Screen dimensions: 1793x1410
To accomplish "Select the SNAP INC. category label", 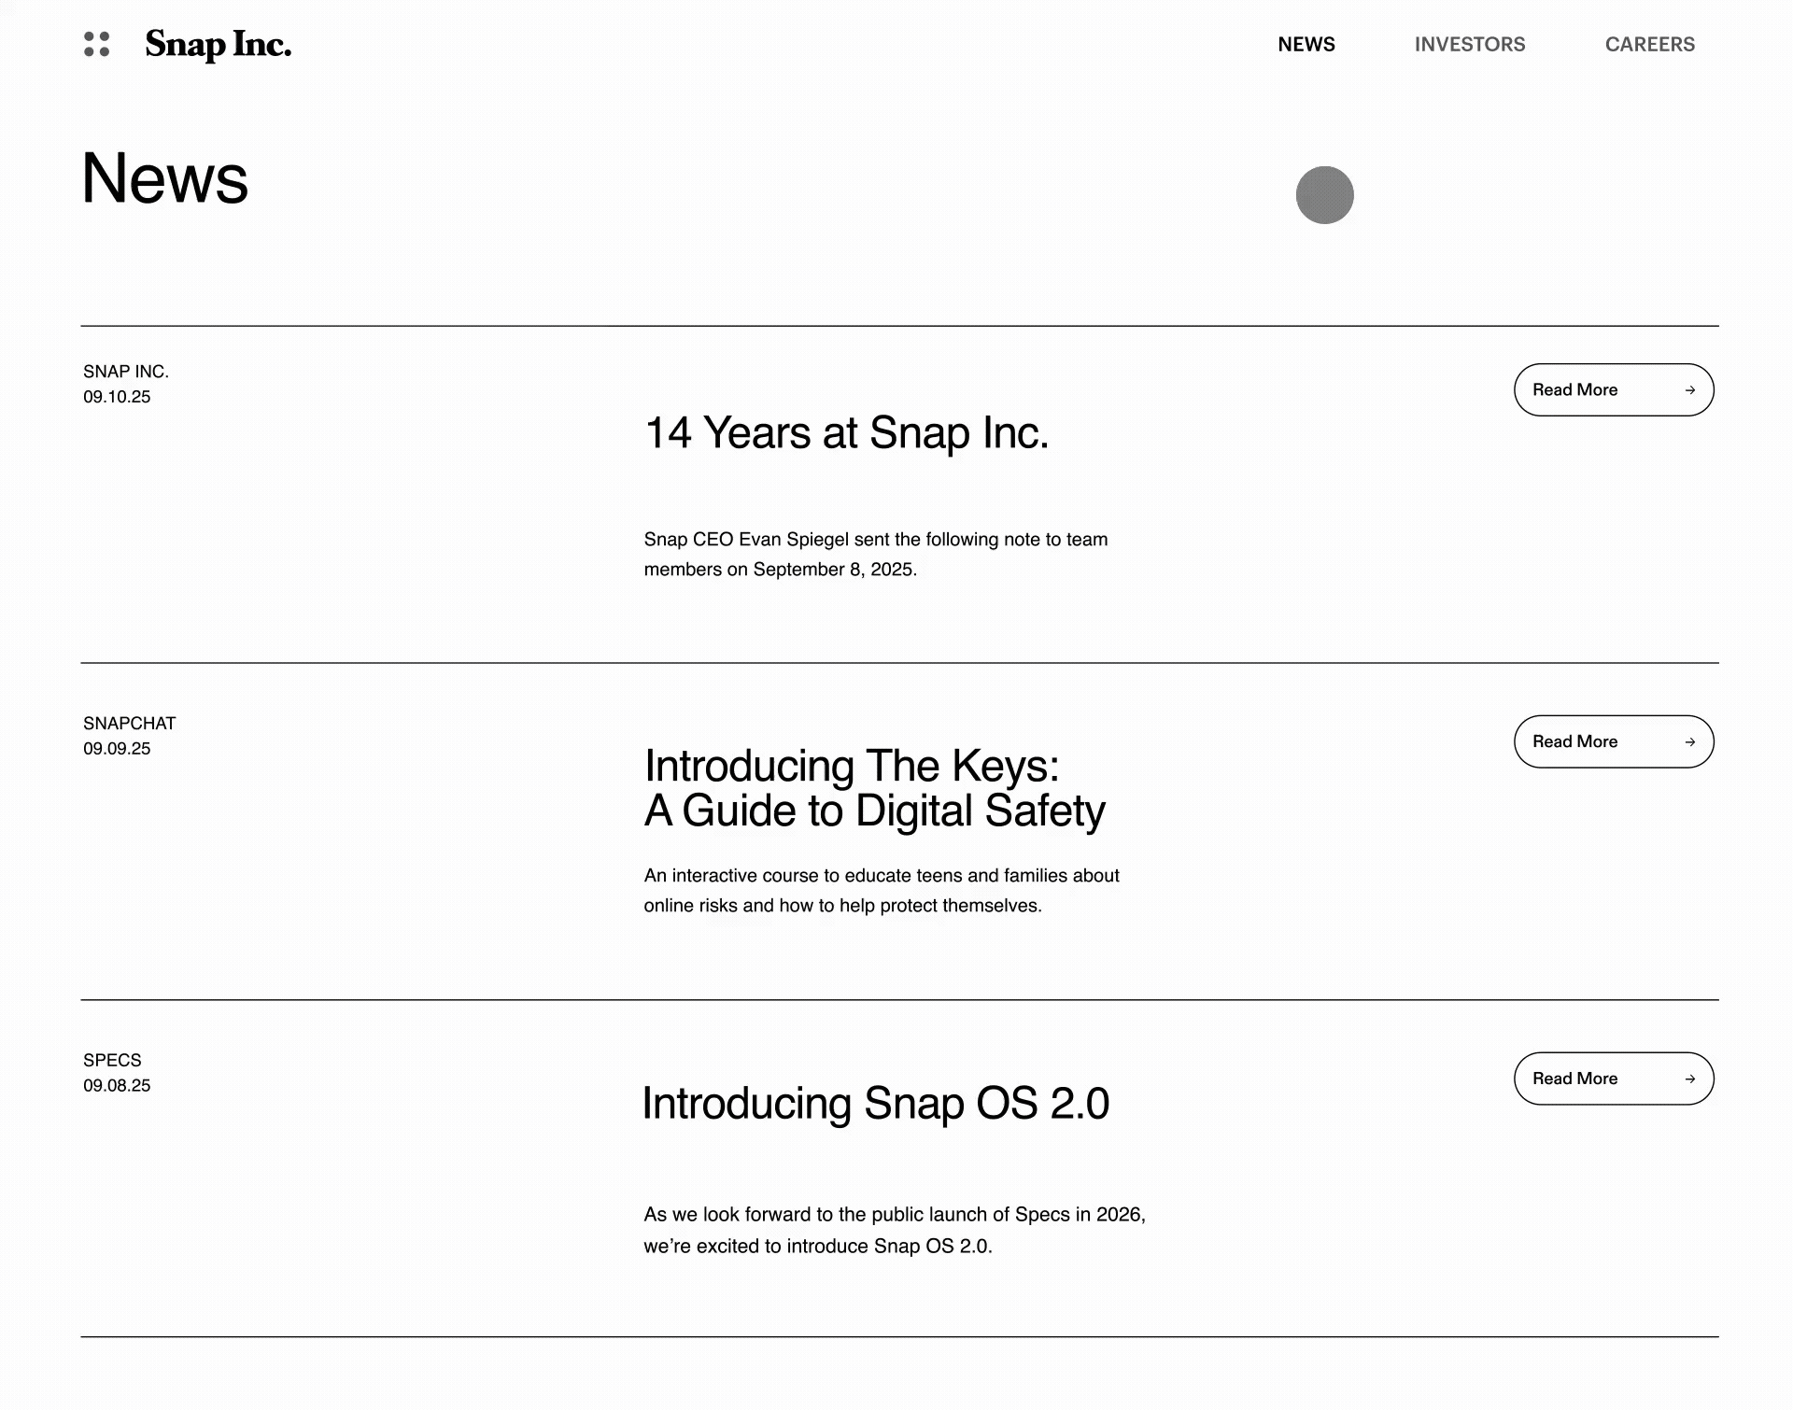I will click(x=126, y=372).
